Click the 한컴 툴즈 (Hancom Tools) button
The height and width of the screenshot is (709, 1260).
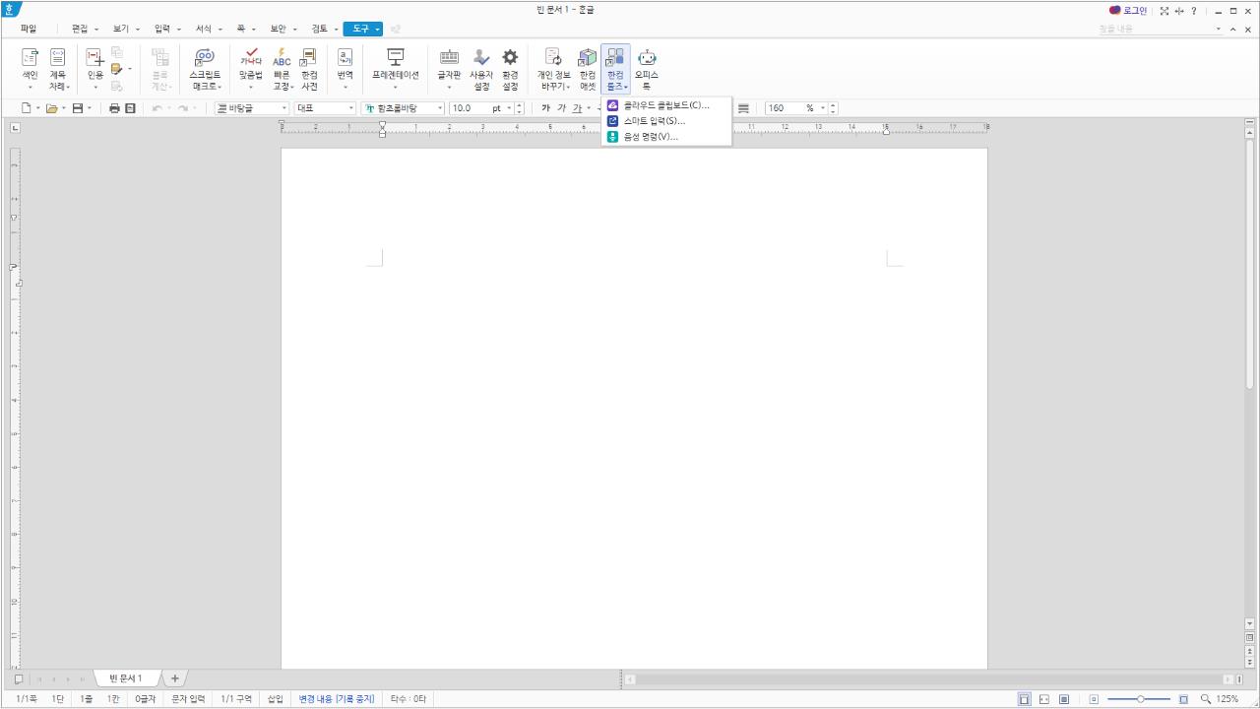coord(615,69)
